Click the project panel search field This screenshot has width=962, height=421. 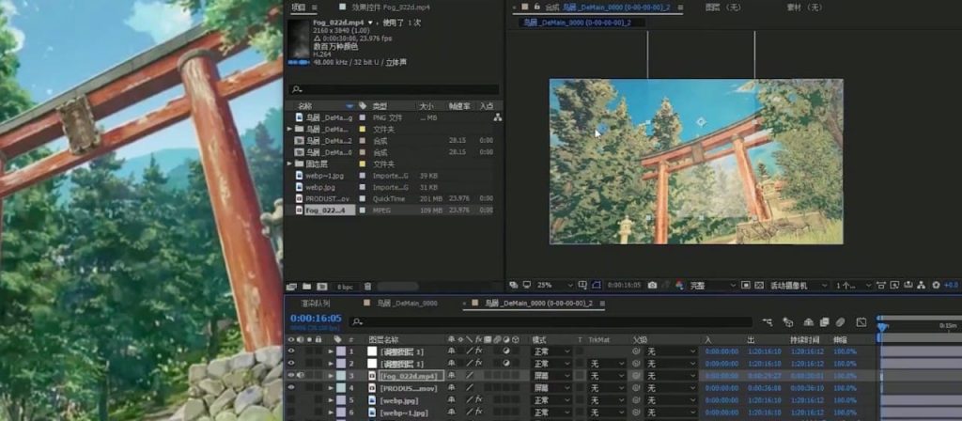394,89
